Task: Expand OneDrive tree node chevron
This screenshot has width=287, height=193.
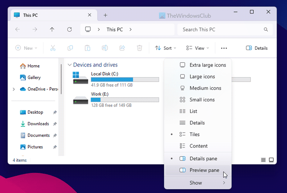Action: [x=14, y=89]
